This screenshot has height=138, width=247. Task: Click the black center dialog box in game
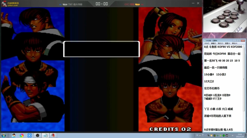click(x=102, y=49)
